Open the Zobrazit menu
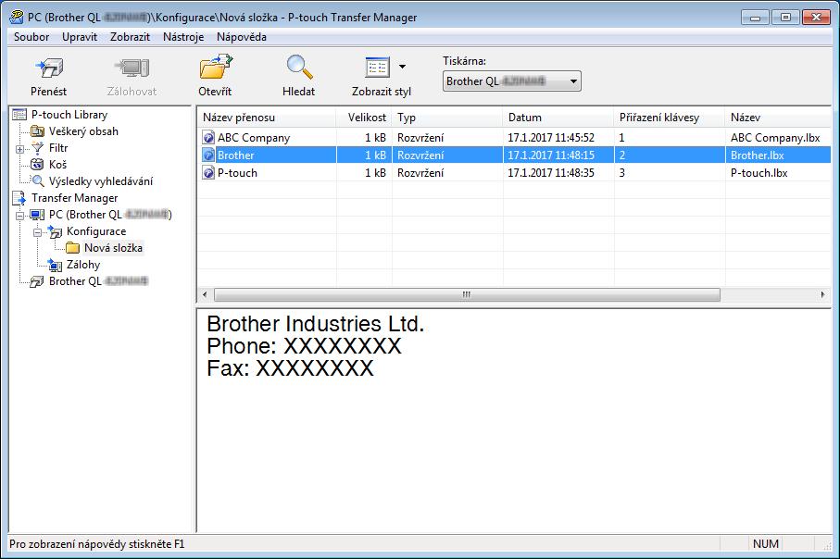 coord(131,37)
